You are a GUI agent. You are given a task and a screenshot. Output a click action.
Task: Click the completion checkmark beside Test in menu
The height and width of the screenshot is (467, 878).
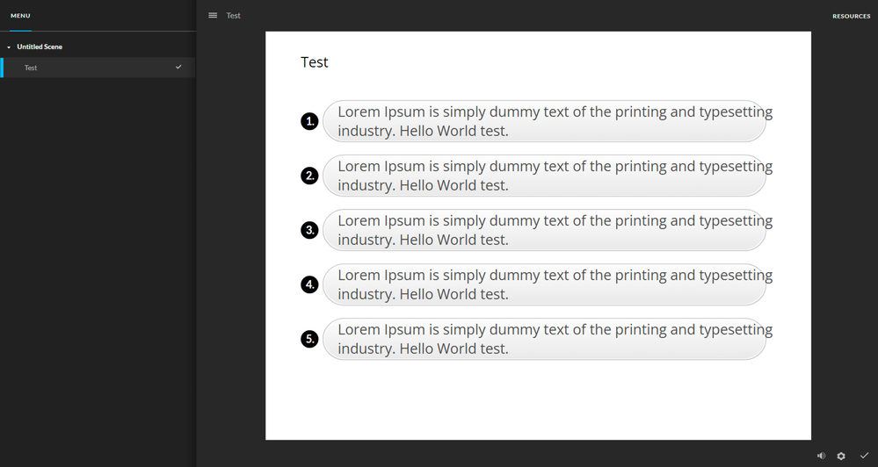(x=178, y=68)
